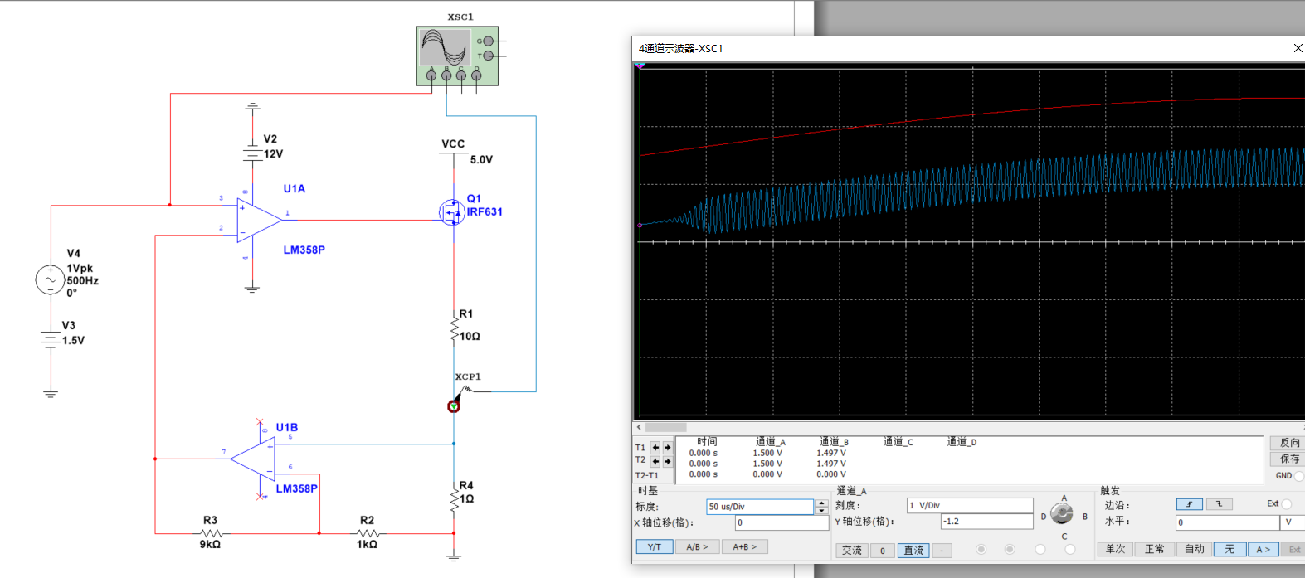This screenshot has height=578, width=1305.
Task: Click the oscilloscope horizontal scrollbar left arrow
Action: click(x=639, y=427)
